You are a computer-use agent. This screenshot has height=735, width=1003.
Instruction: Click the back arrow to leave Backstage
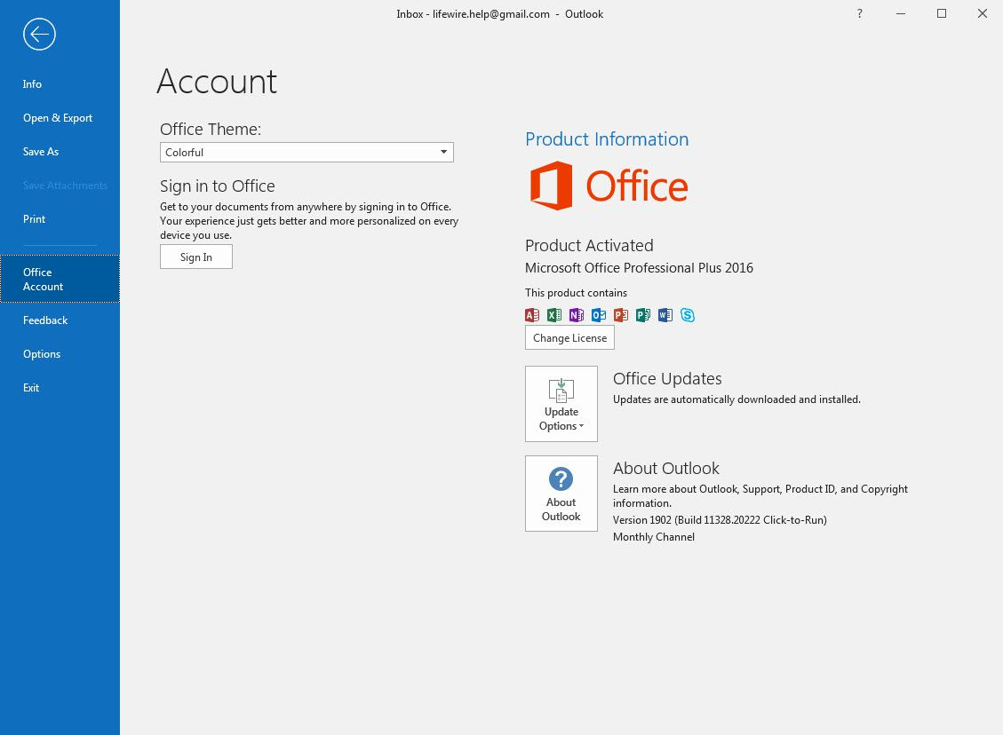(x=39, y=34)
